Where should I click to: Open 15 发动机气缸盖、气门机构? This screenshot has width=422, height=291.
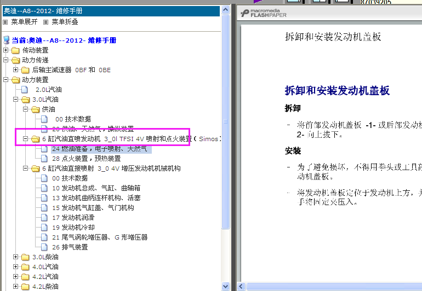pyautogui.click(x=93, y=208)
